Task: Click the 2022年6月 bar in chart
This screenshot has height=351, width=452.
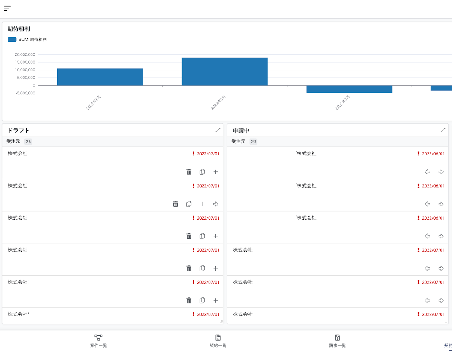Action: 224,72
